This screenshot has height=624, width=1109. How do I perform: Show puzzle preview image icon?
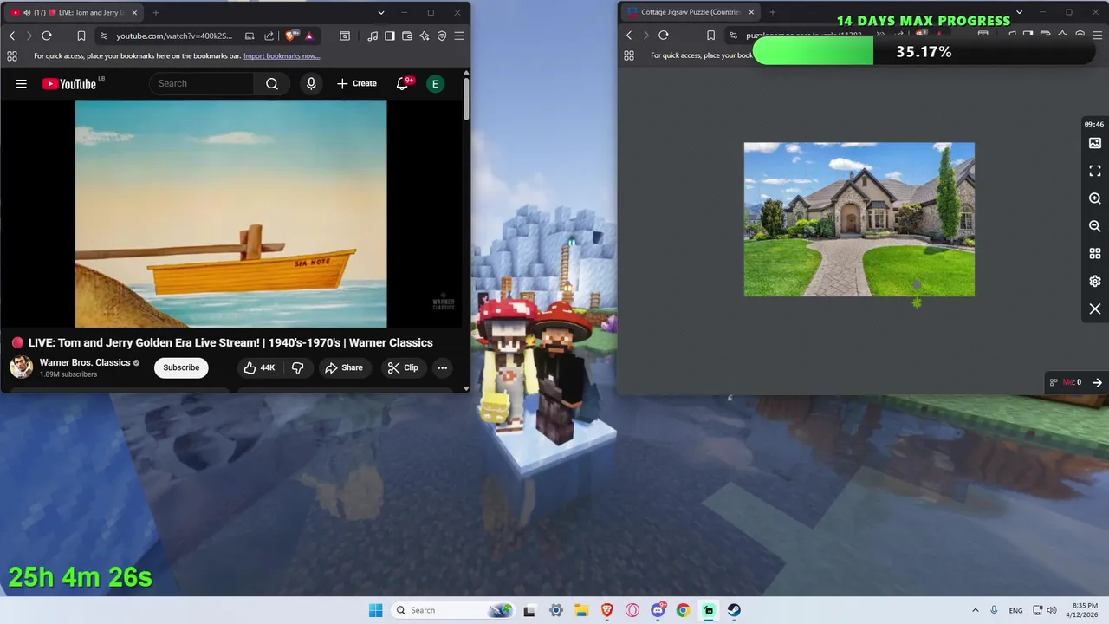pyautogui.click(x=1095, y=143)
